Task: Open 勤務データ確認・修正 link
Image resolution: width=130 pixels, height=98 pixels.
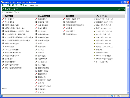Action: pos(73,19)
